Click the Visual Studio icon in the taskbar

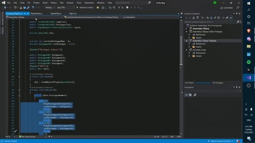coord(249,78)
